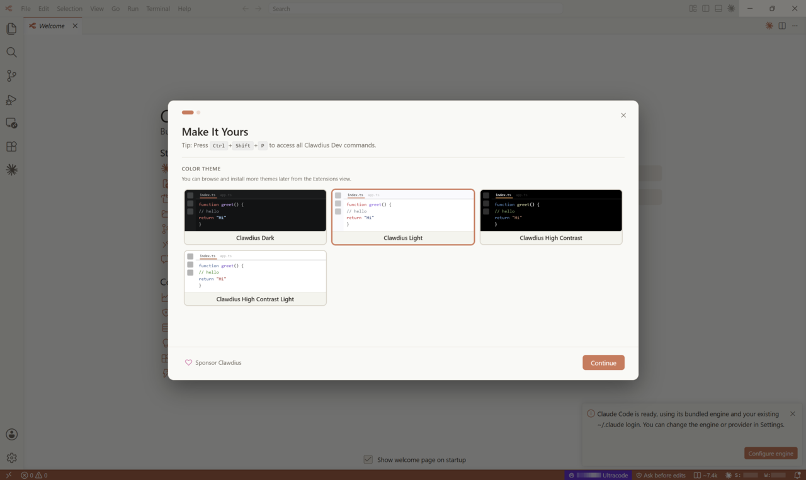Open the editor More Actions ellipsis
The height and width of the screenshot is (480, 806).
point(794,26)
